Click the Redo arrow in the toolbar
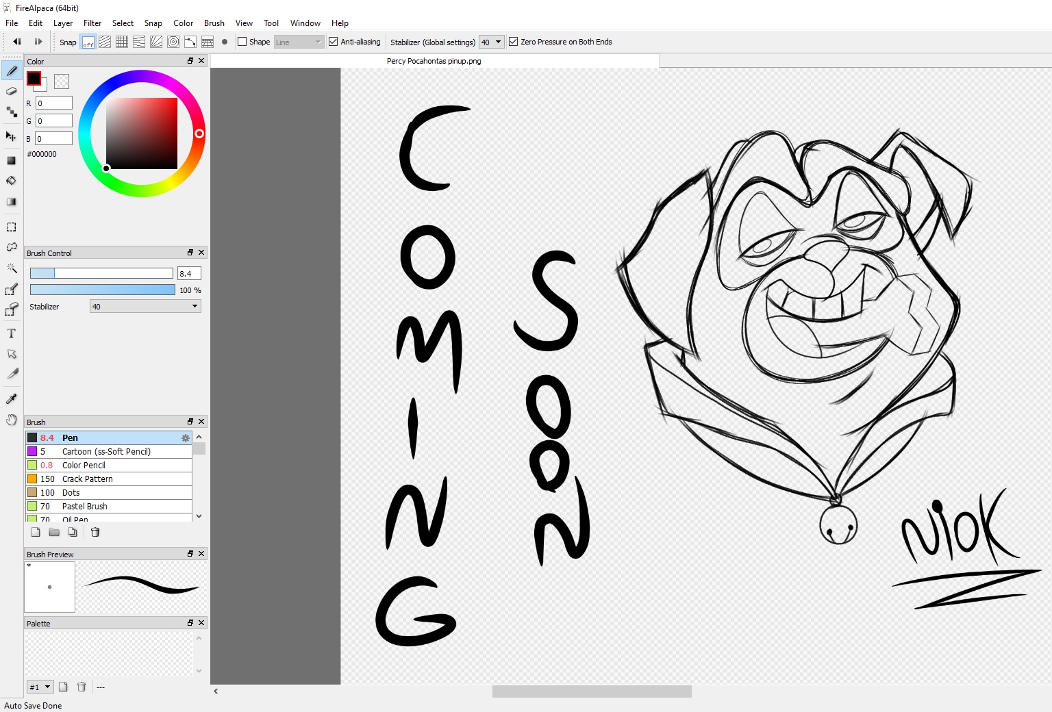The image size is (1052, 712). [38, 42]
